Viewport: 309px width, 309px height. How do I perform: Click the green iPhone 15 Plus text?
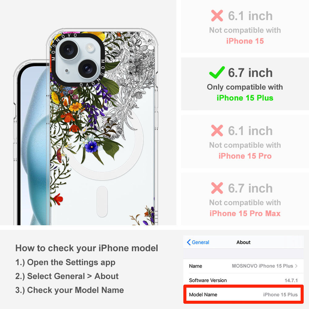point(245,98)
